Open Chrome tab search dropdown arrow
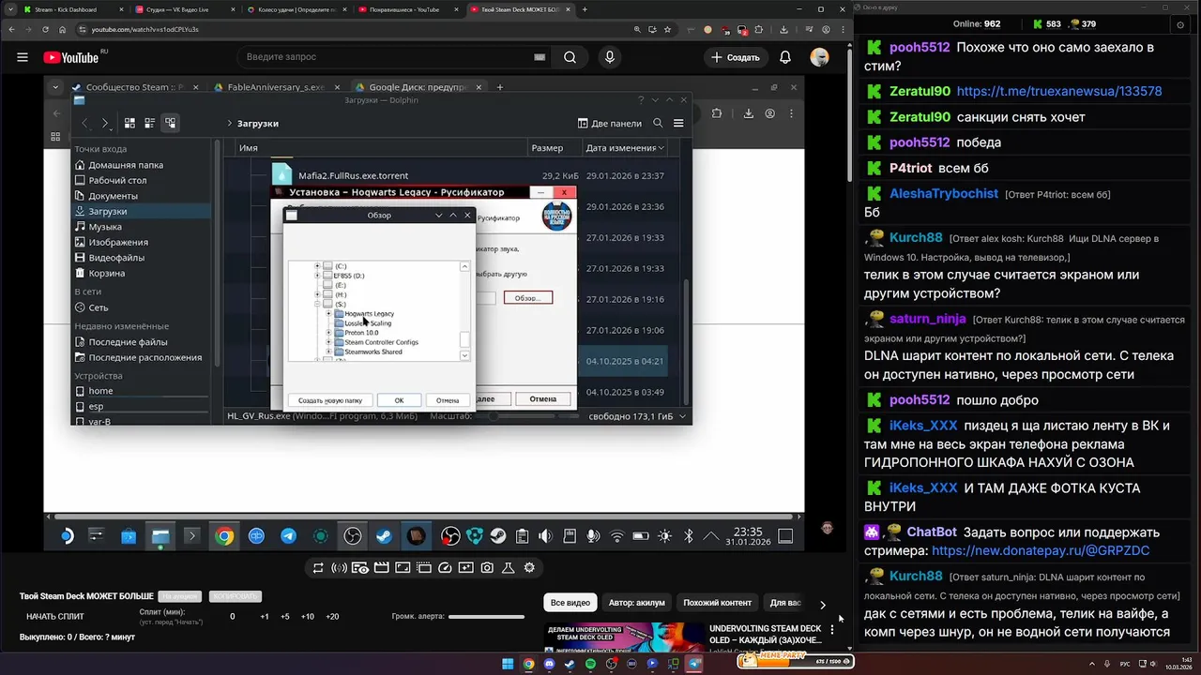This screenshot has height=675, width=1201. (x=9, y=9)
